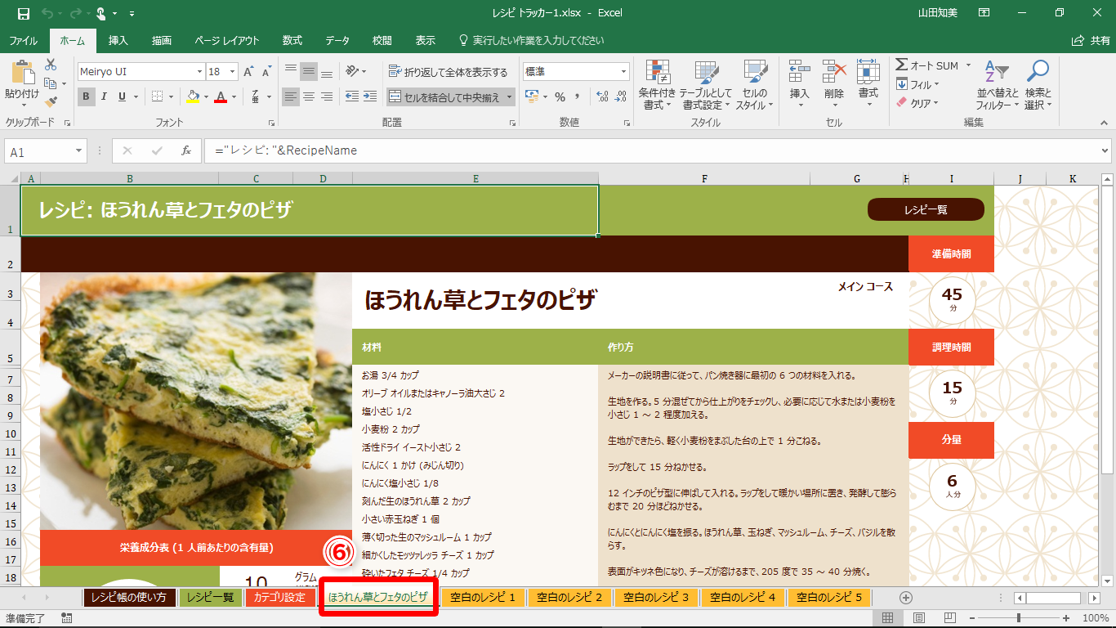
Task: Cut the selection with the scissors icon
Action: 51,65
